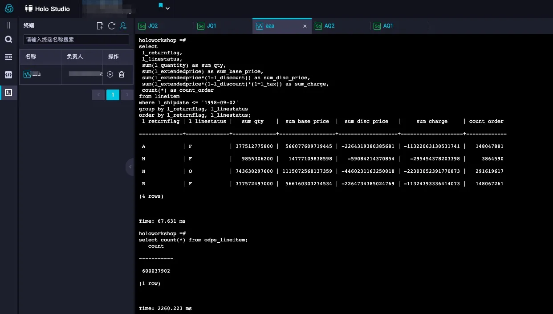Expand the workspace dropdown arrow
Screen dimensions: 553x314
pyautogui.click(x=167, y=8)
